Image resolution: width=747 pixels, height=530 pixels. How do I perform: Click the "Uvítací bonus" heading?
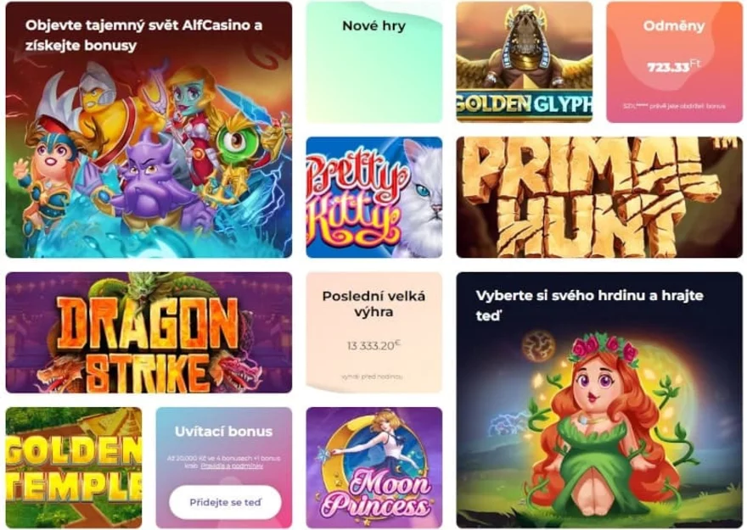coord(223,432)
